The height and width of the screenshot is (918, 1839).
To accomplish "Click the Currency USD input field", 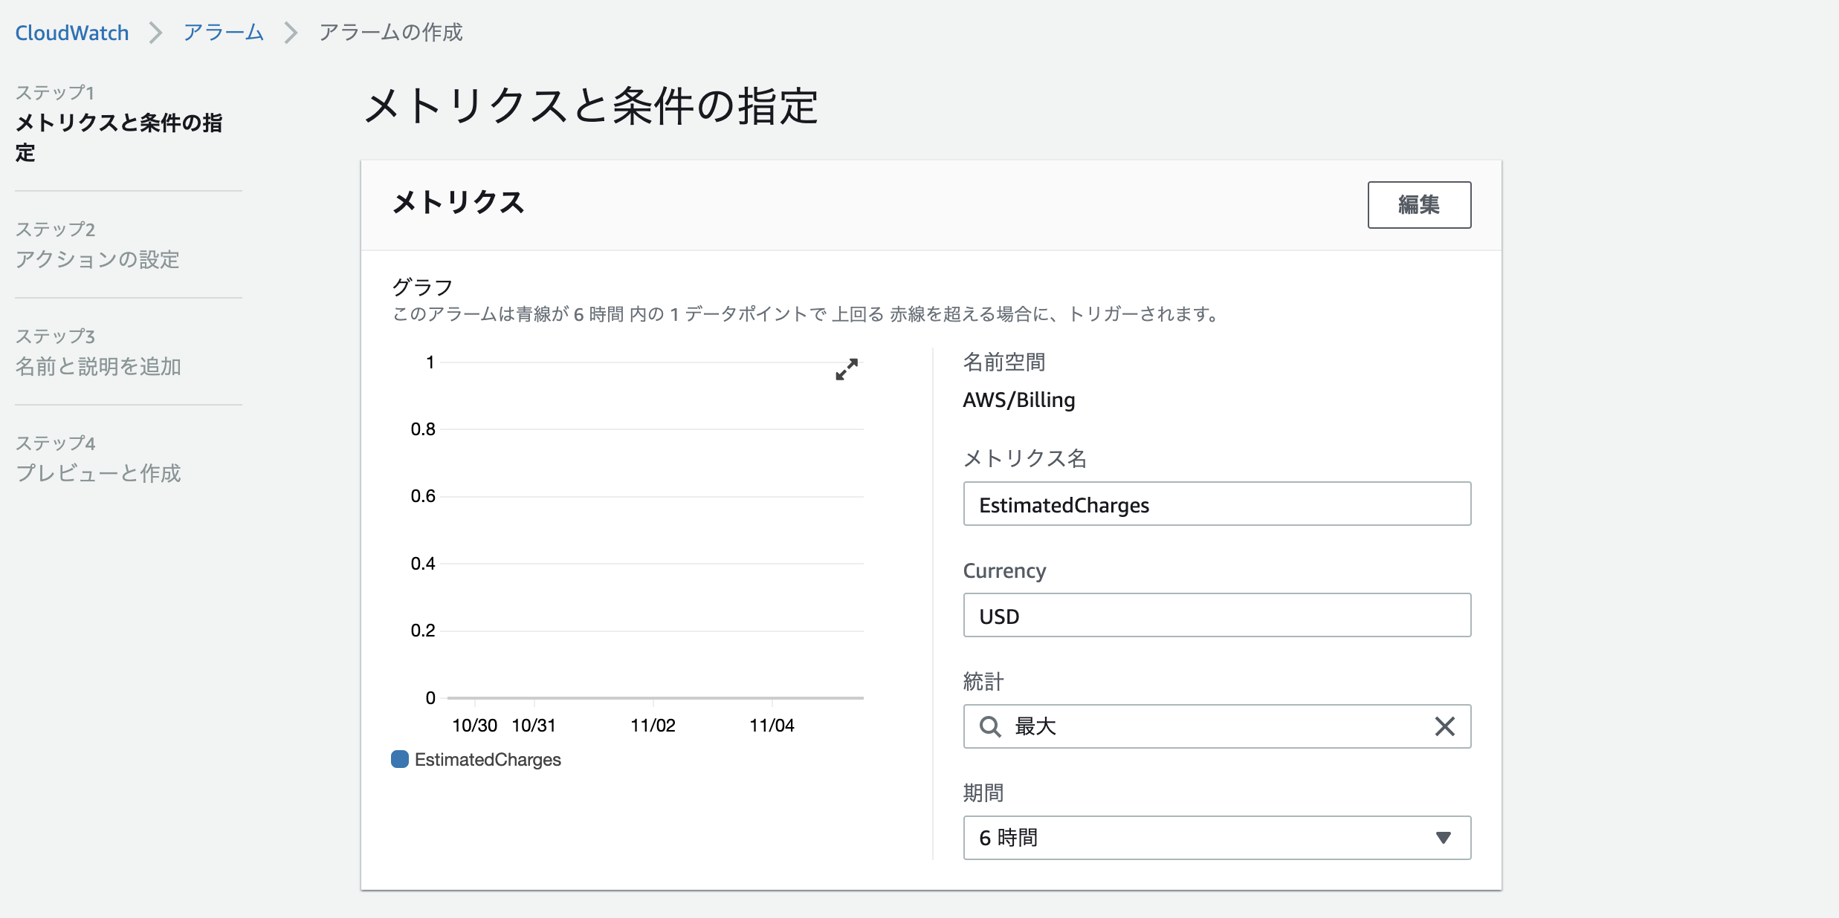I will 1217,615.
